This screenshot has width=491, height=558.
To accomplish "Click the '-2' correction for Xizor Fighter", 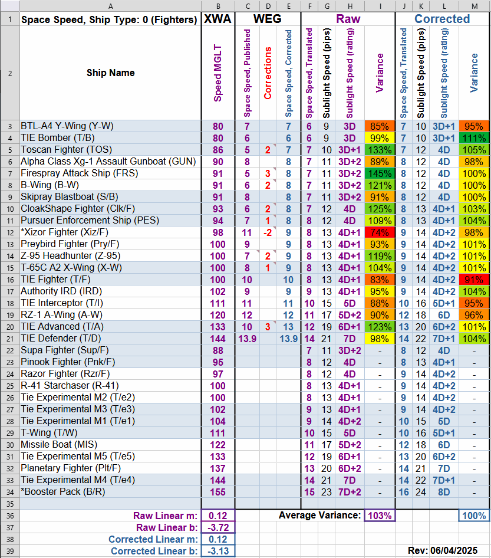I will (268, 232).
